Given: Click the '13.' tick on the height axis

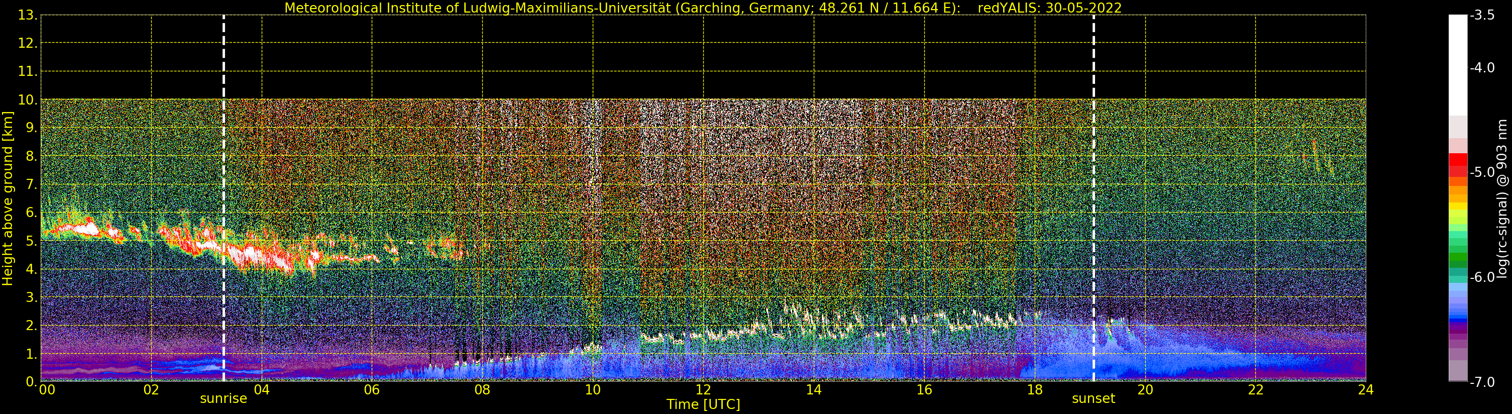Looking at the screenshot, I should pyautogui.click(x=28, y=15).
